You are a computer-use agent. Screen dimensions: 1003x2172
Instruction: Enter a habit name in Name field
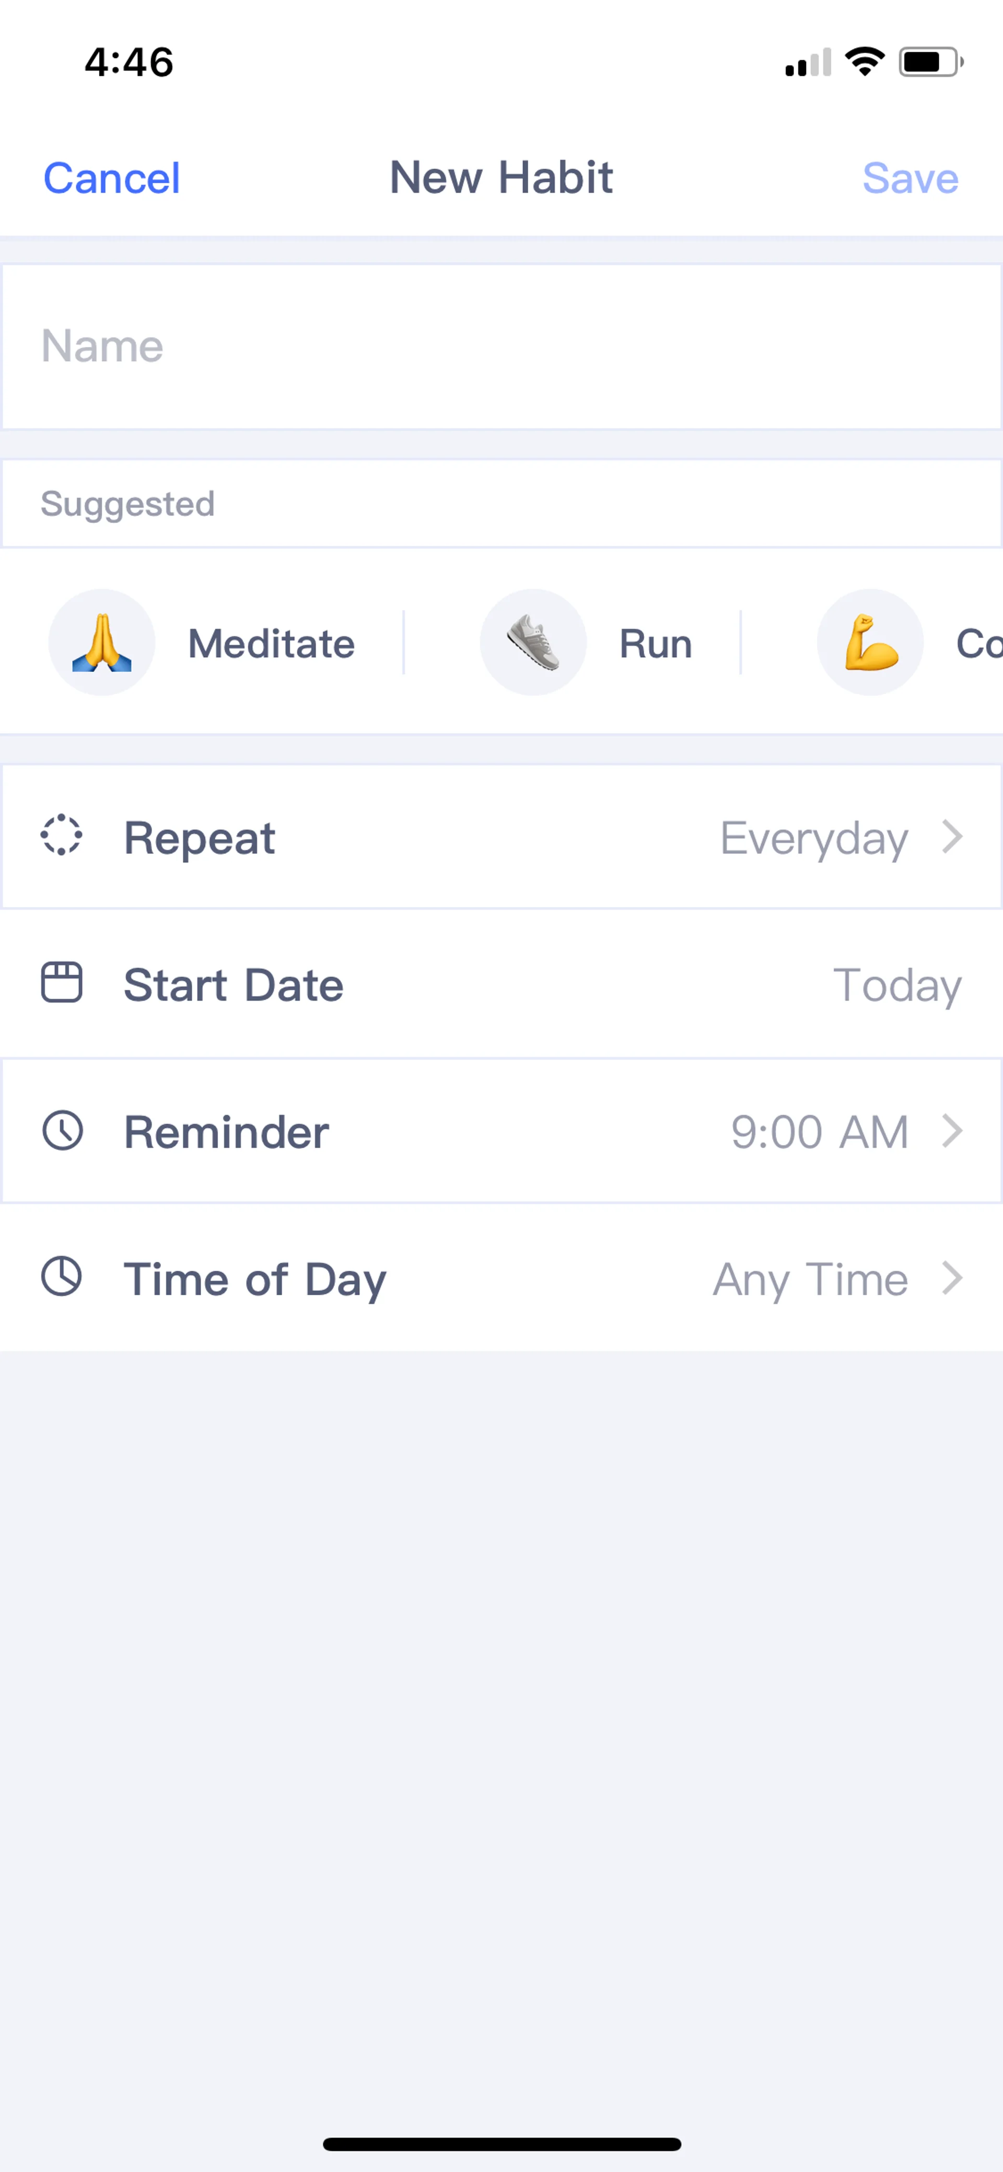(x=501, y=346)
